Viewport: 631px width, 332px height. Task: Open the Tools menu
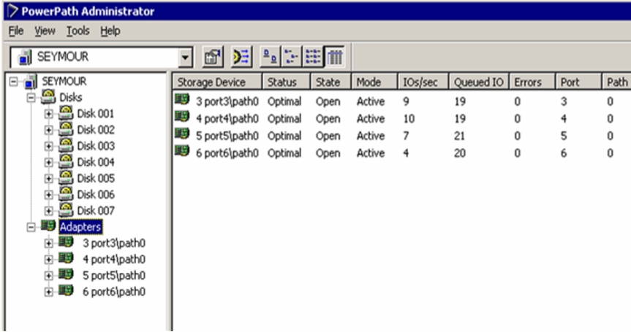click(x=78, y=31)
